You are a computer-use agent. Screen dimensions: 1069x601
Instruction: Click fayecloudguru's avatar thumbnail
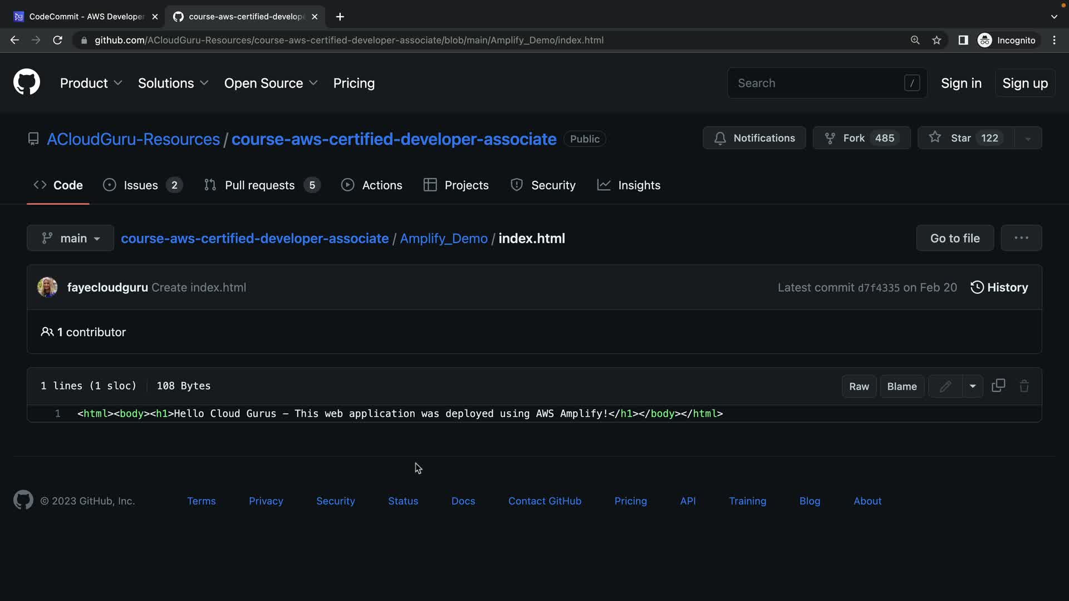click(47, 287)
